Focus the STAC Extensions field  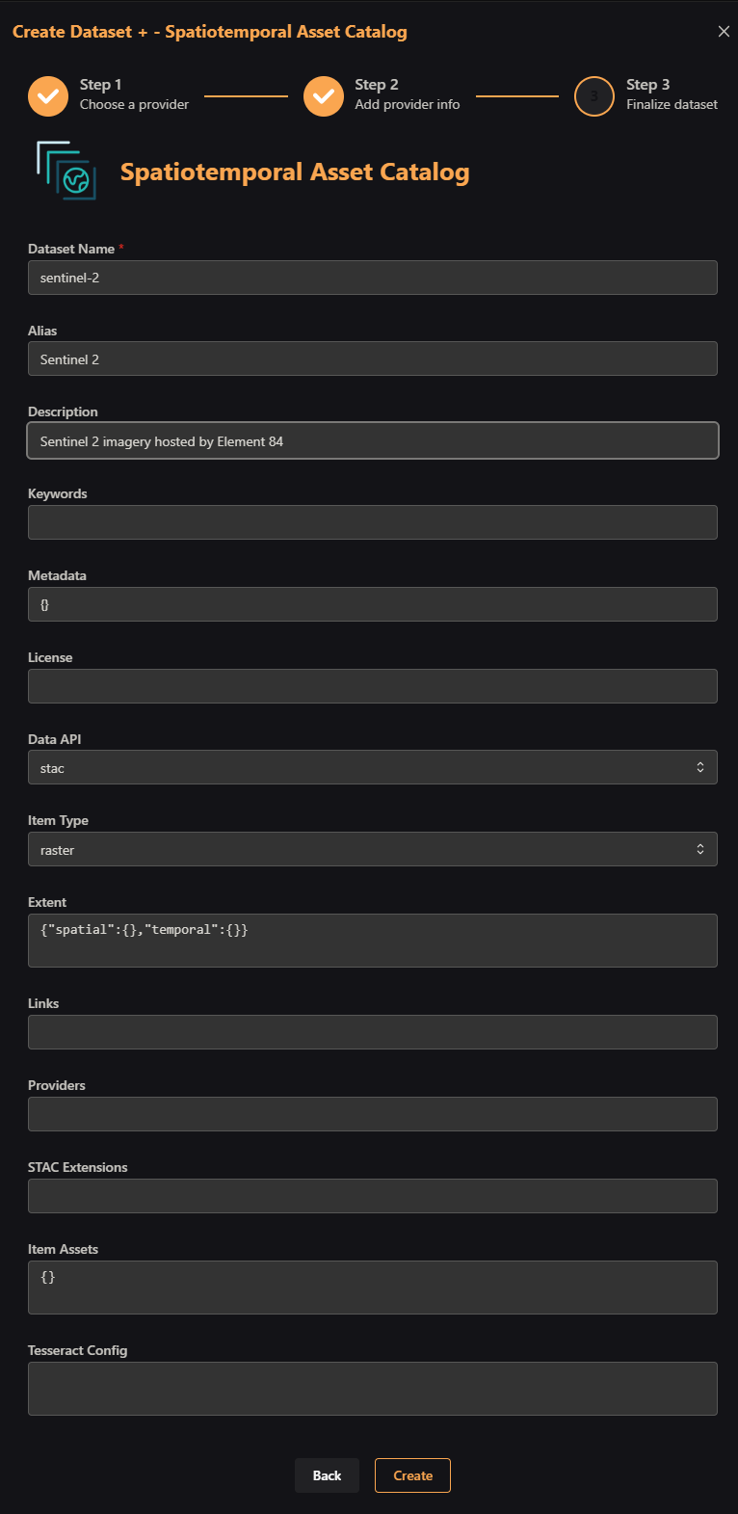point(373,1196)
